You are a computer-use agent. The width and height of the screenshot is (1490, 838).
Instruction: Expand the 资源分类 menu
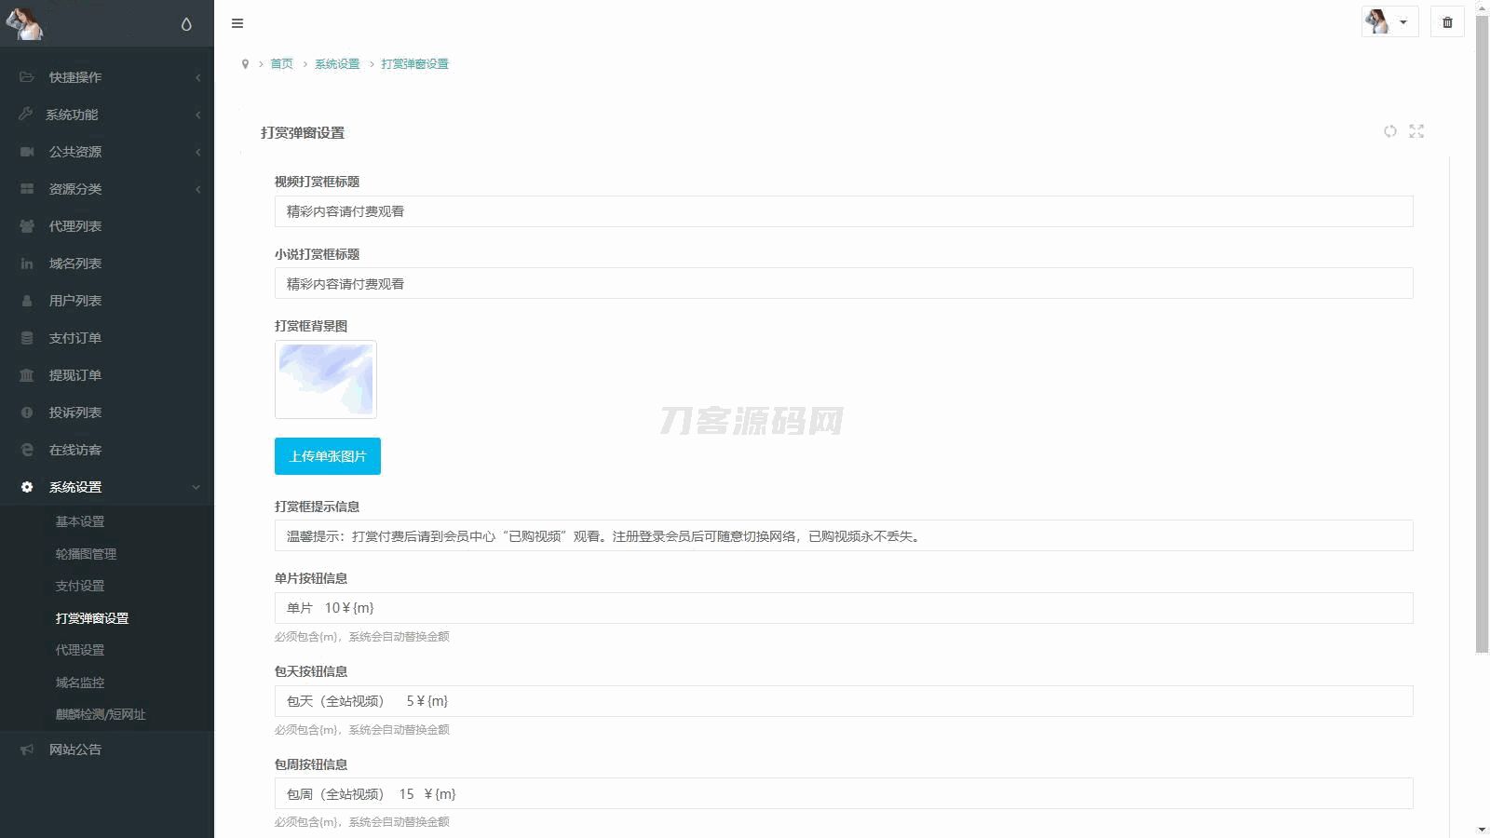tap(74, 189)
